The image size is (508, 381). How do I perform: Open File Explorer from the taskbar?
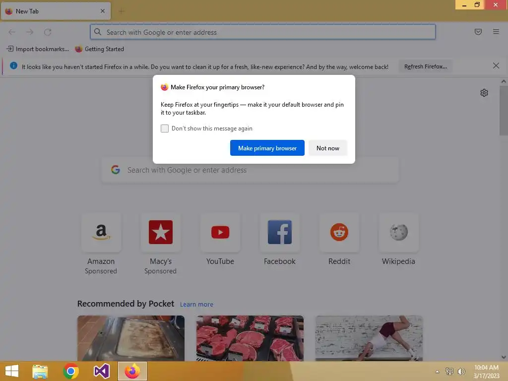coord(40,371)
